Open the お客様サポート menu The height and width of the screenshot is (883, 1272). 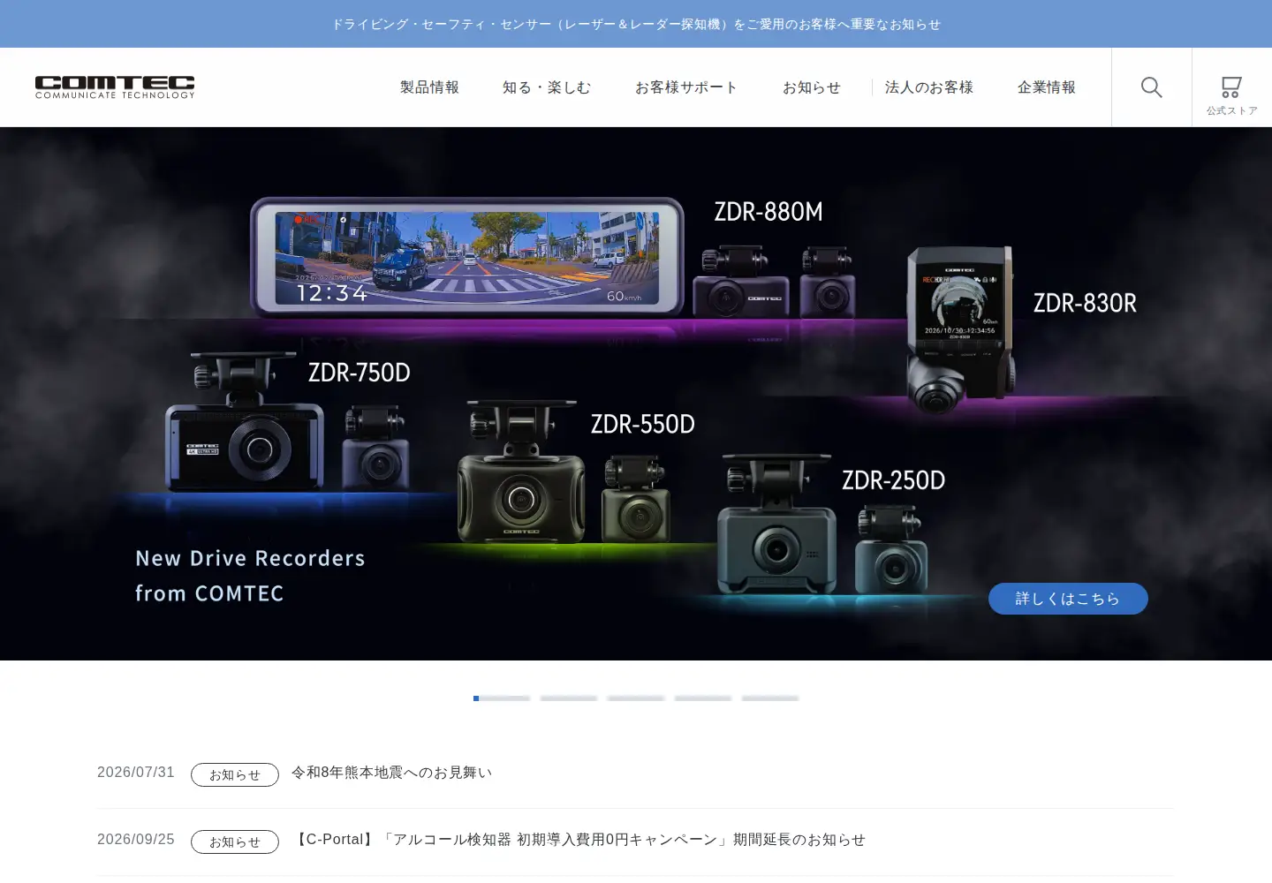(686, 87)
